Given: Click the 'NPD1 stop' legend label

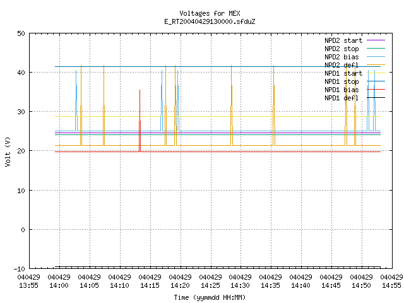Looking at the screenshot, I should click(x=342, y=81).
